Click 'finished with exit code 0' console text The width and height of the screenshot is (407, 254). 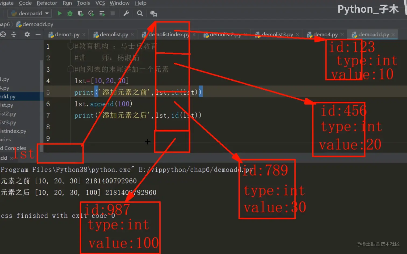coord(66,216)
